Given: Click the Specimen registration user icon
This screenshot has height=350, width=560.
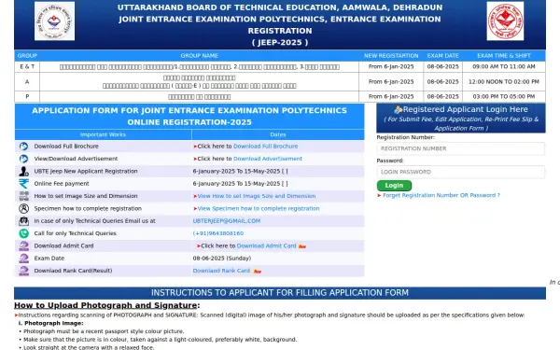Looking at the screenshot, I should [x=23, y=208].
